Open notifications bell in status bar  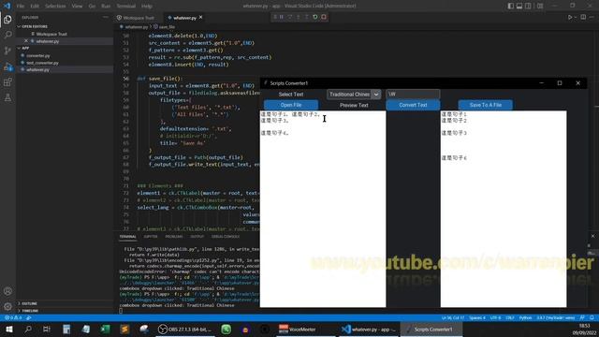[592, 317]
